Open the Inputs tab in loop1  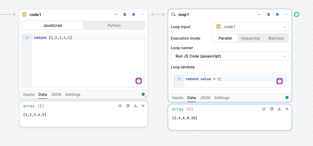pyautogui.click(x=178, y=98)
